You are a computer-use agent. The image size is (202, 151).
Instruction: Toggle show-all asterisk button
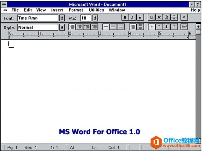[184, 18]
